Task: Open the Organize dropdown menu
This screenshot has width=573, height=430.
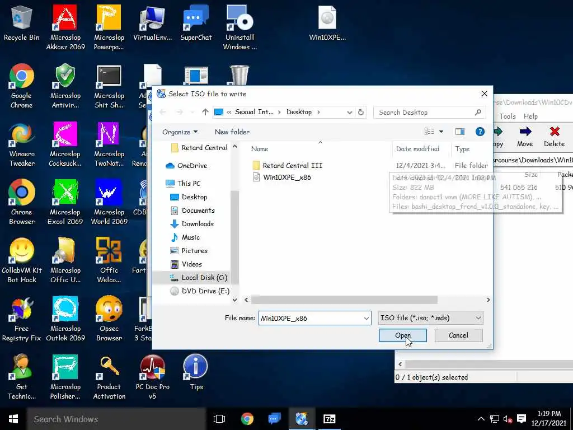Action: click(180, 132)
